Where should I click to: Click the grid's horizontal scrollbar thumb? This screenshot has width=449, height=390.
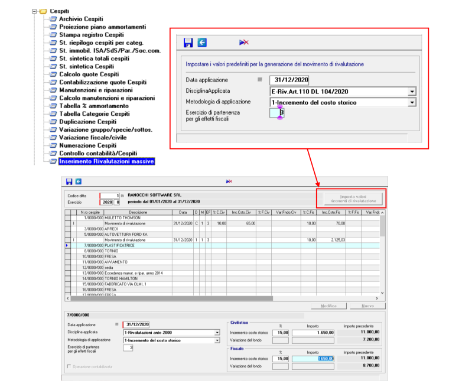tap(172, 298)
